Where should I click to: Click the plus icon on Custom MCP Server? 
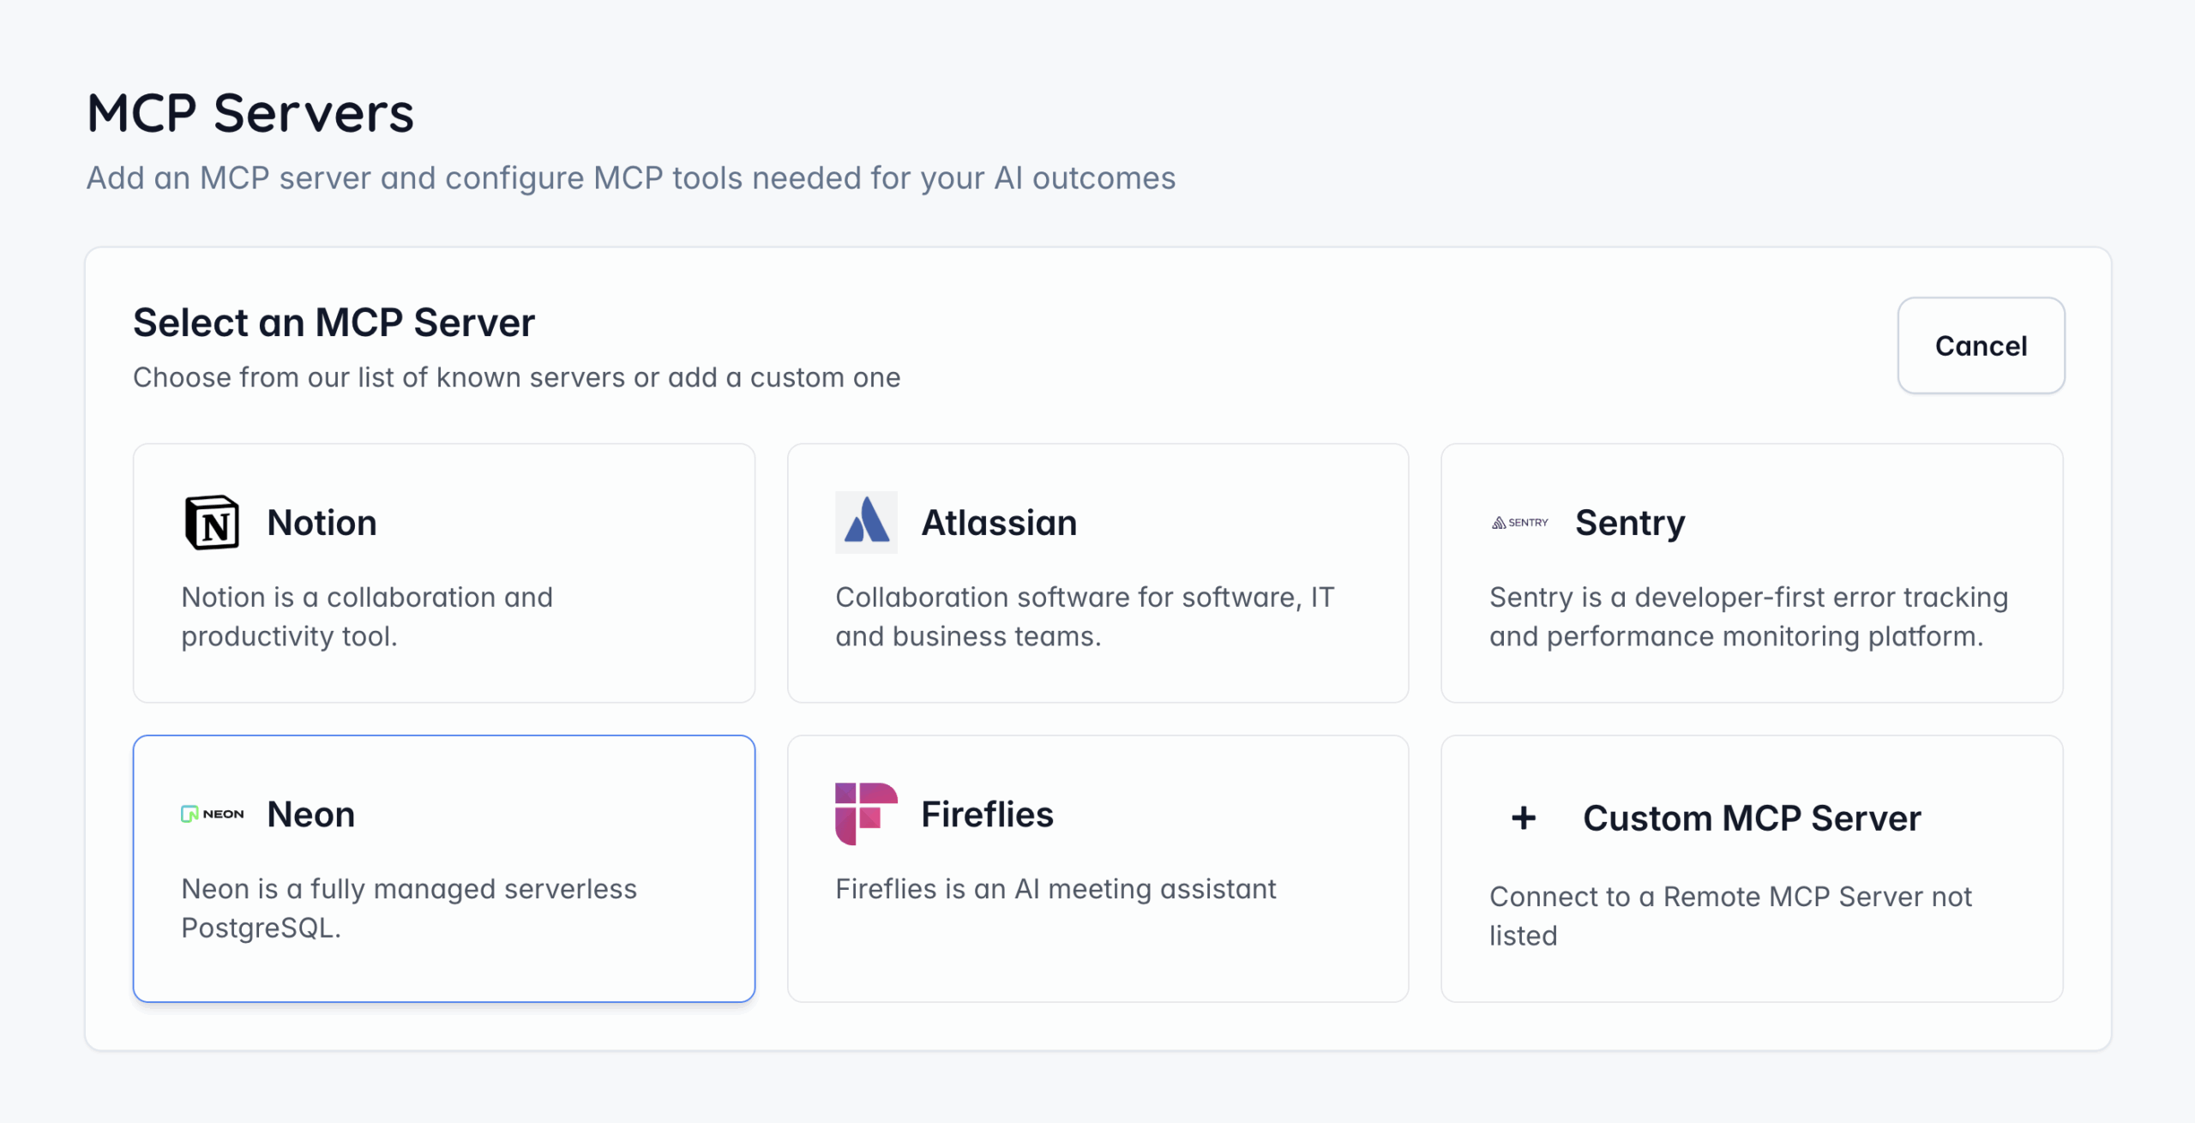[1523, 817]
